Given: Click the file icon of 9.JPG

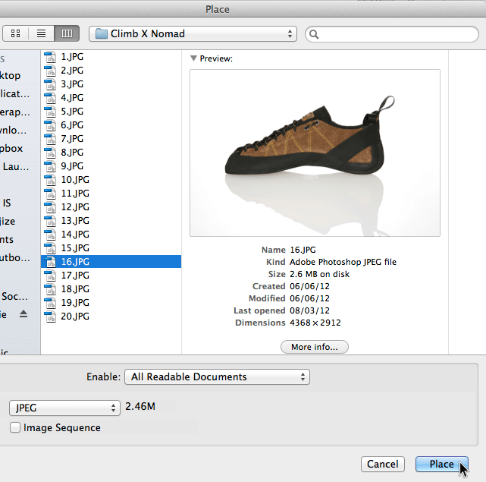Looking at the screenshot, I should coord(50,166).
